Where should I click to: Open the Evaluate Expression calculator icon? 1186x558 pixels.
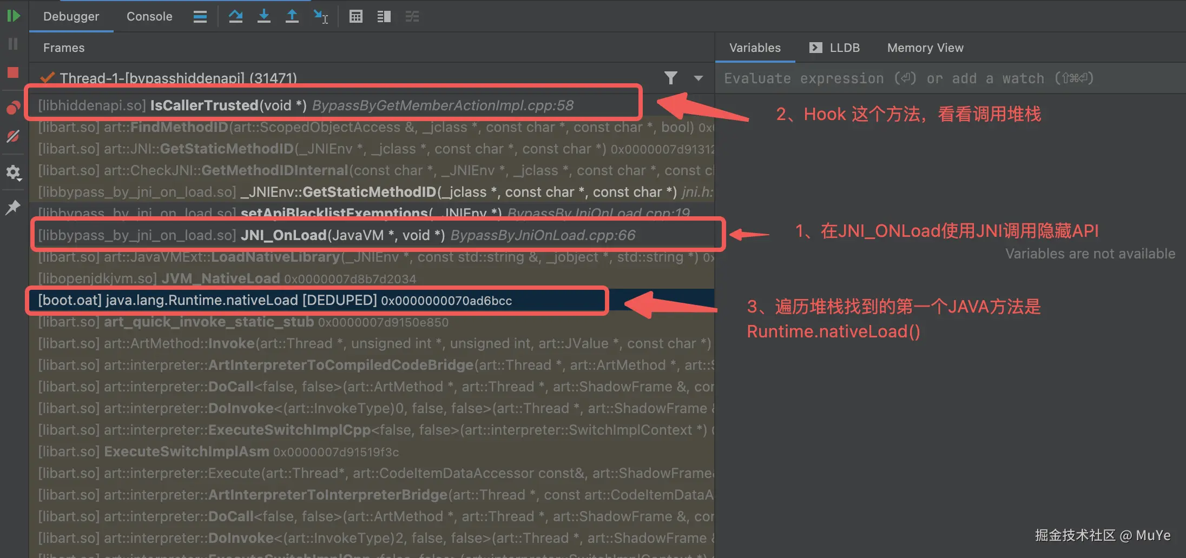coord(355,16)
